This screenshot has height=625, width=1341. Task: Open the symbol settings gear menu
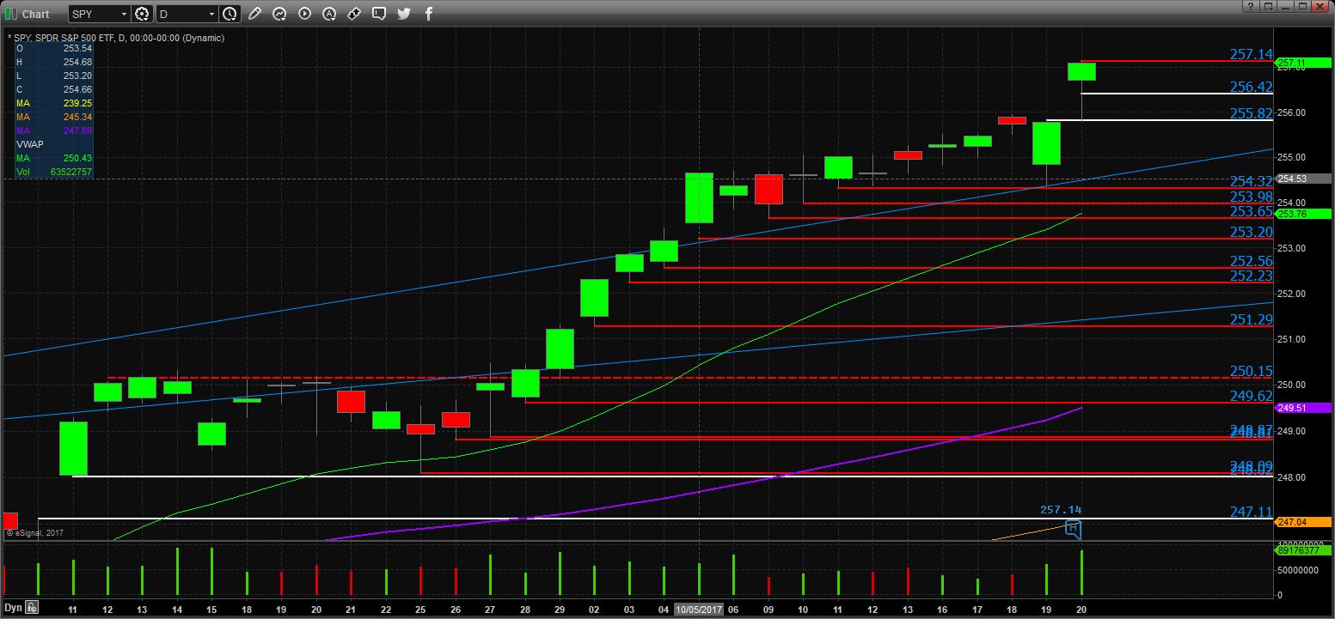(x=142, y=14)
